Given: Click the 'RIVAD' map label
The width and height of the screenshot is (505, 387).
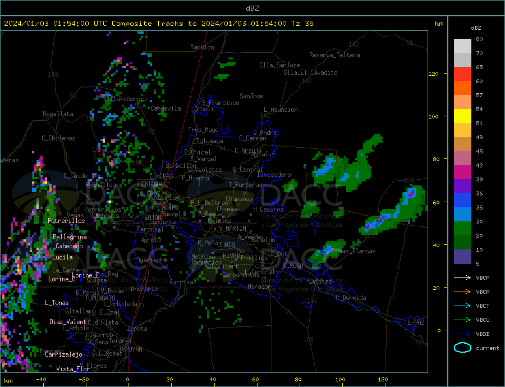Looking at the screenshot, I should (x=231, y=256).
